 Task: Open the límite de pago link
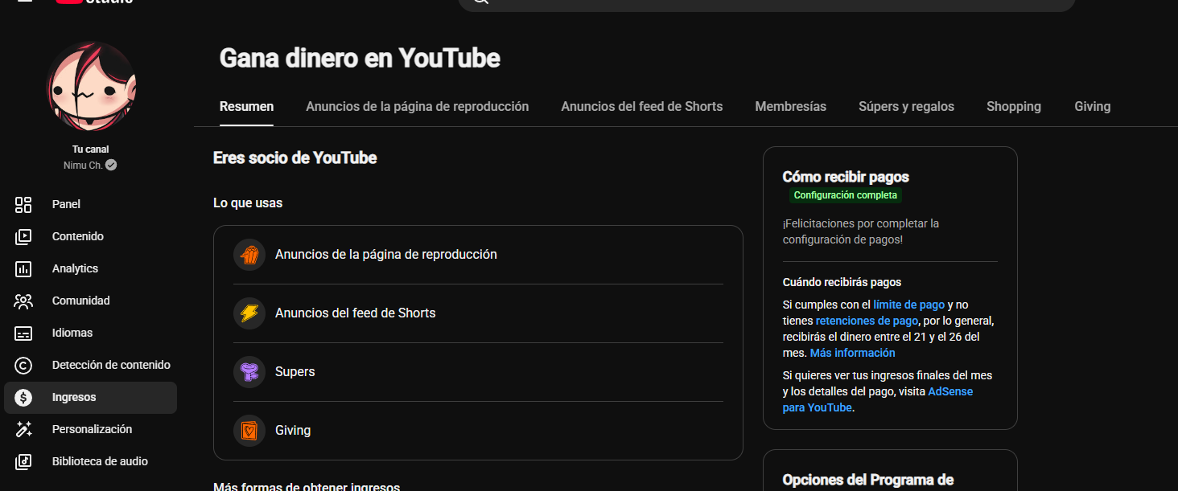(908, 305)
